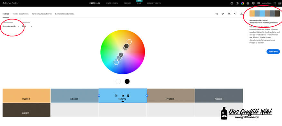Viewport: 282px width, 126px height.
Task: Open the Barrierefreiheits-Tools tab
Action: (64, 14)
